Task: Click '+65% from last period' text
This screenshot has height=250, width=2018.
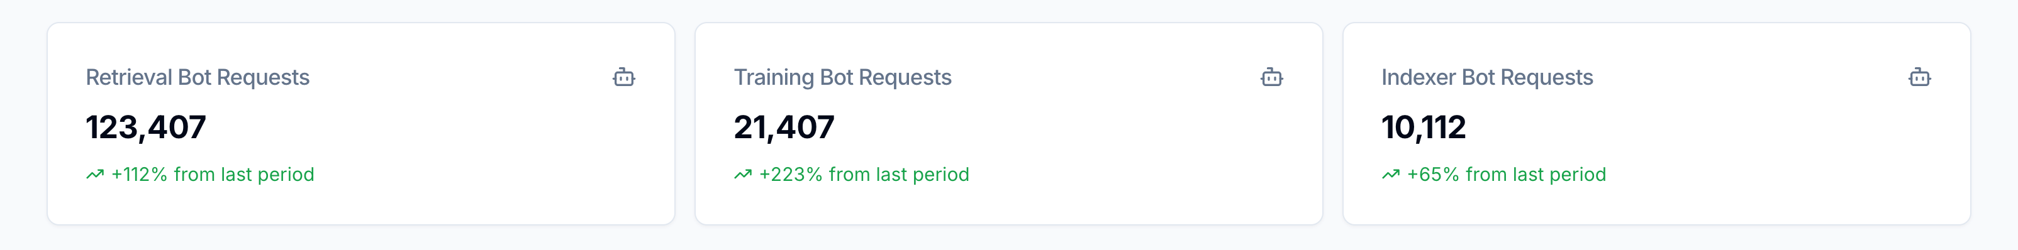Action: point(1507,174)
